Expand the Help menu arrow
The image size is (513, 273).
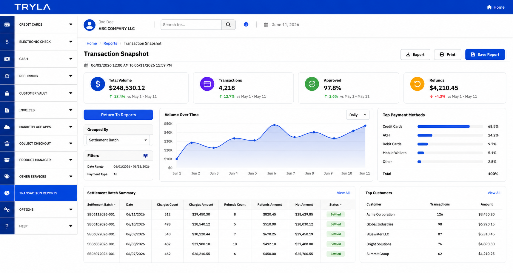(71, 226)
